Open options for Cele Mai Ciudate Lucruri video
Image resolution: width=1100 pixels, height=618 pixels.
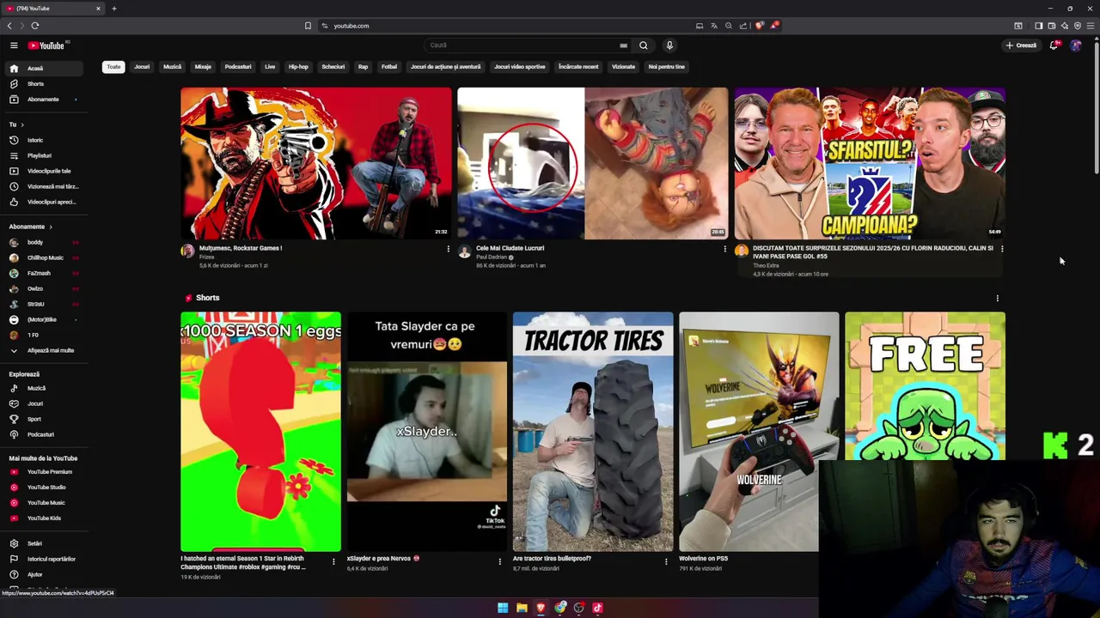[724, 249]
